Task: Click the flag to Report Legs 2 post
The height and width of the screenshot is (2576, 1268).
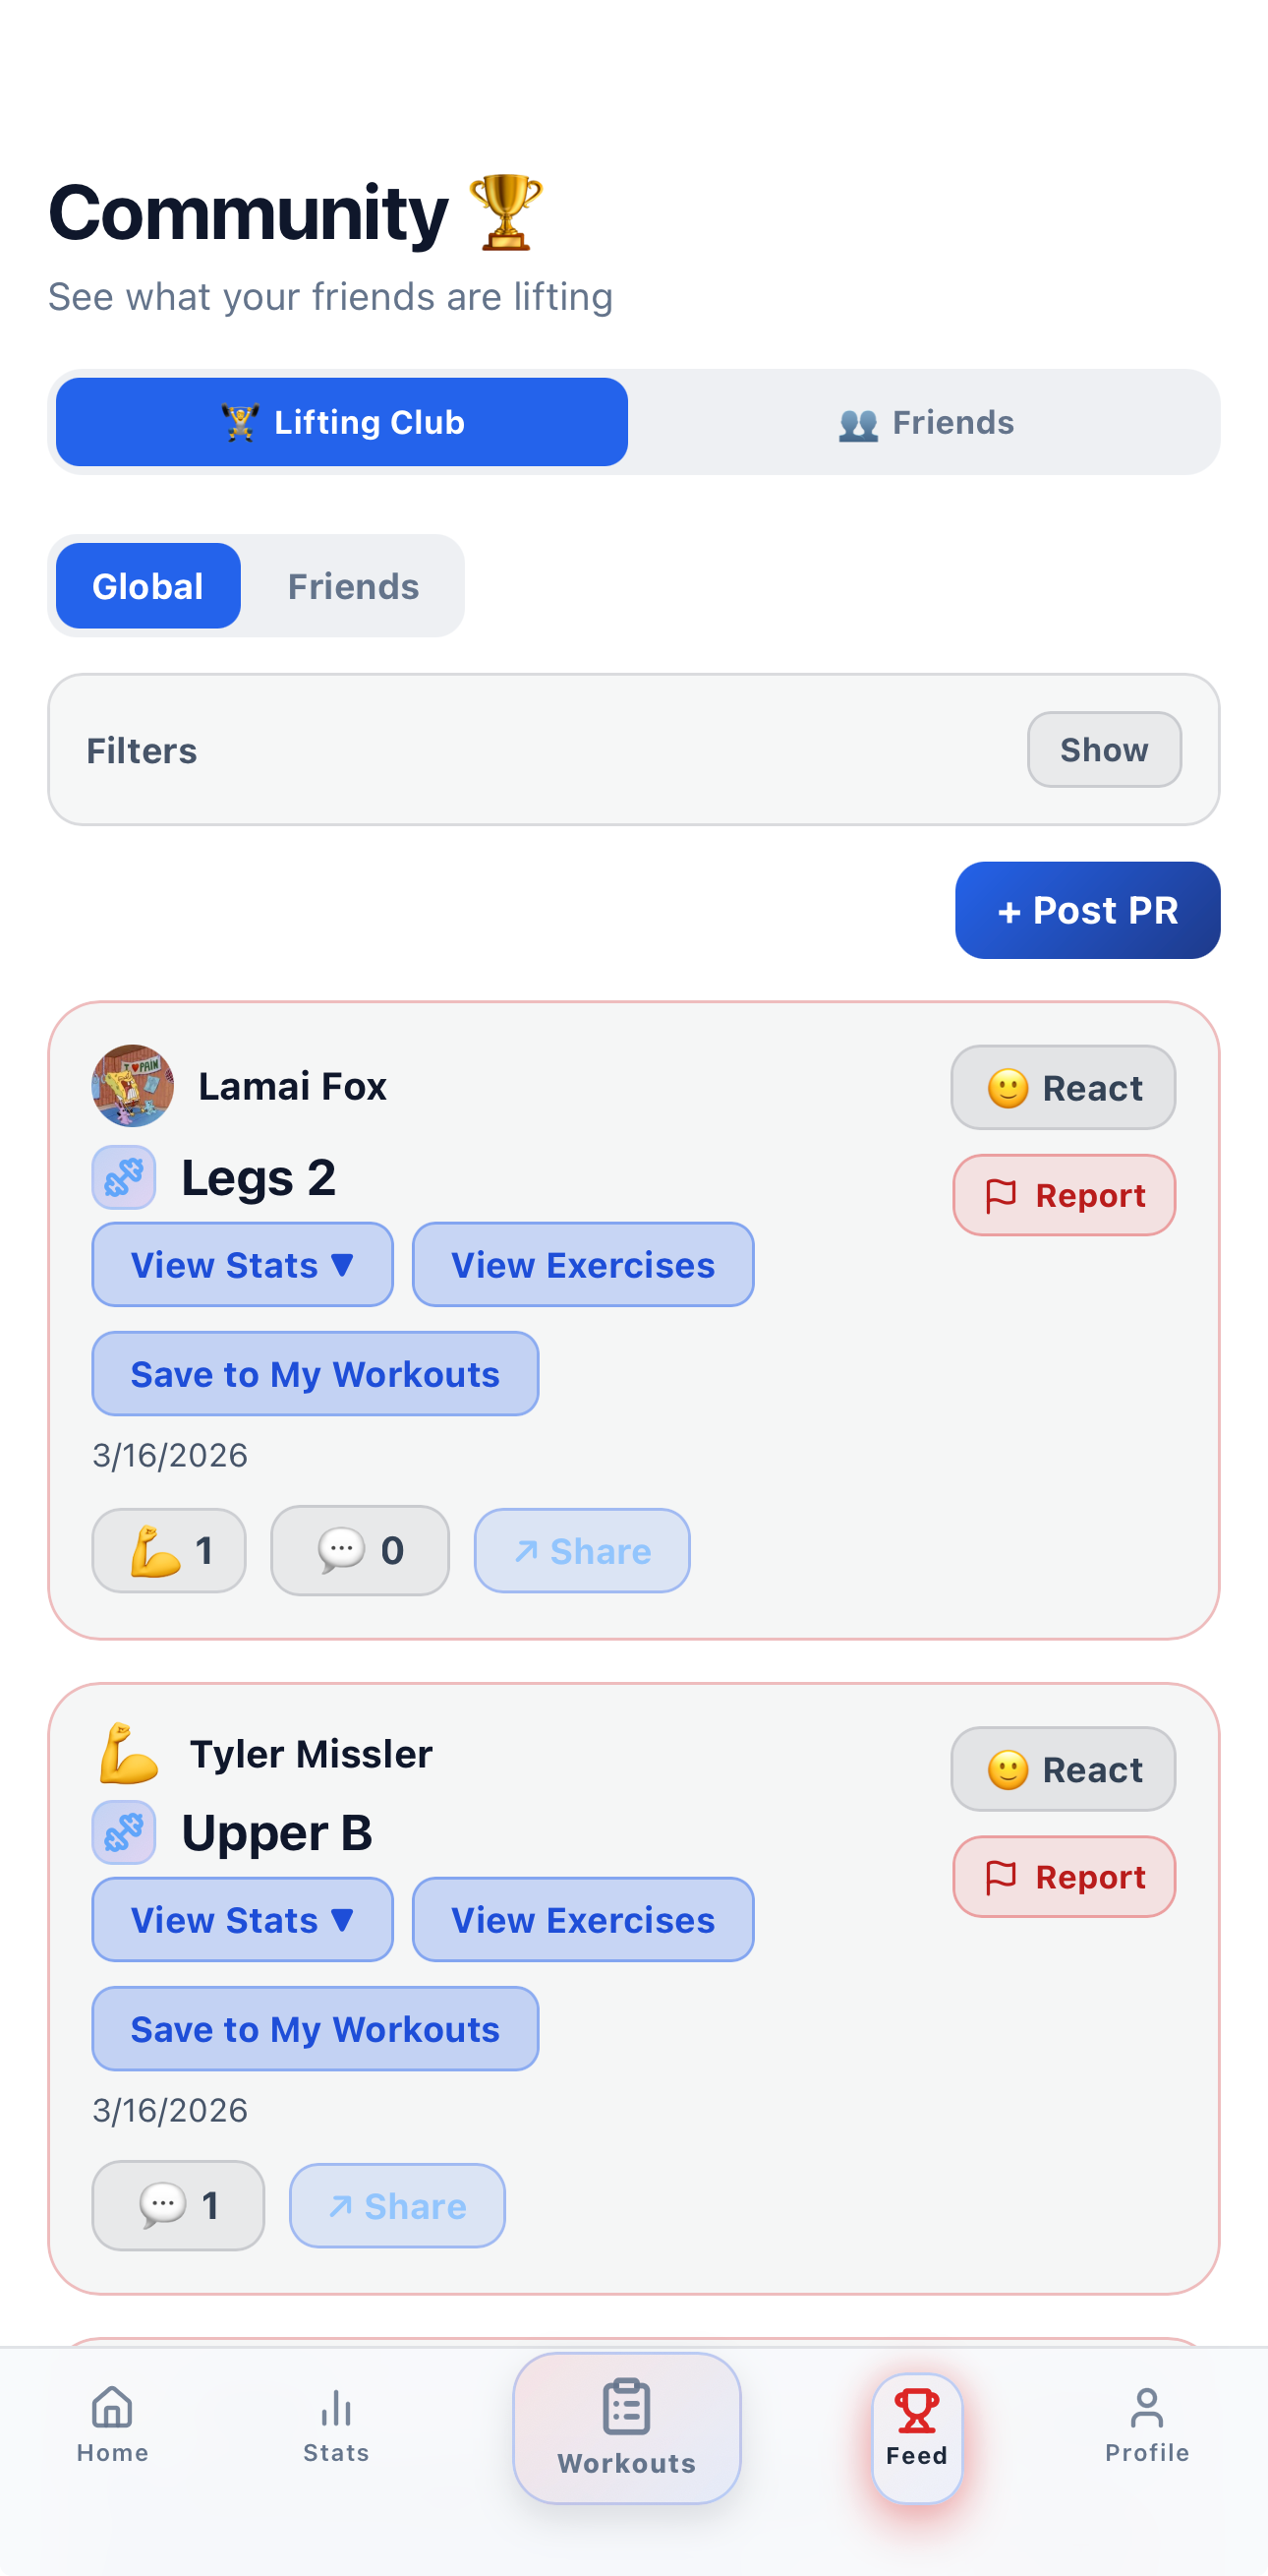Action: (1064, 1194)
